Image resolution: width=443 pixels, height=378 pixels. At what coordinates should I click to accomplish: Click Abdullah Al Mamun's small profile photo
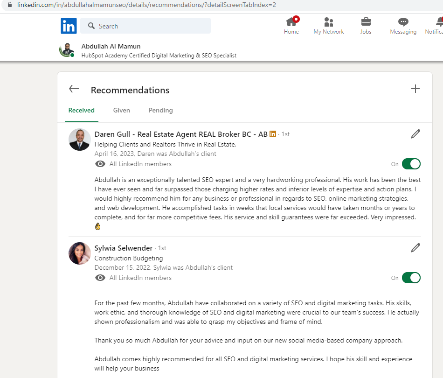point(67,50)
